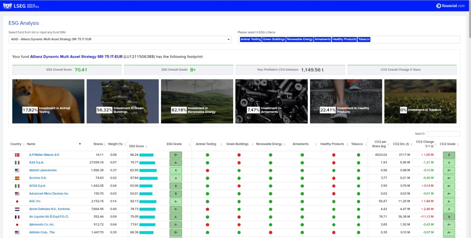Click the red Animal Testing dot for Abbott Laboratories
471x238 pixels.
[x=207, y=170]
